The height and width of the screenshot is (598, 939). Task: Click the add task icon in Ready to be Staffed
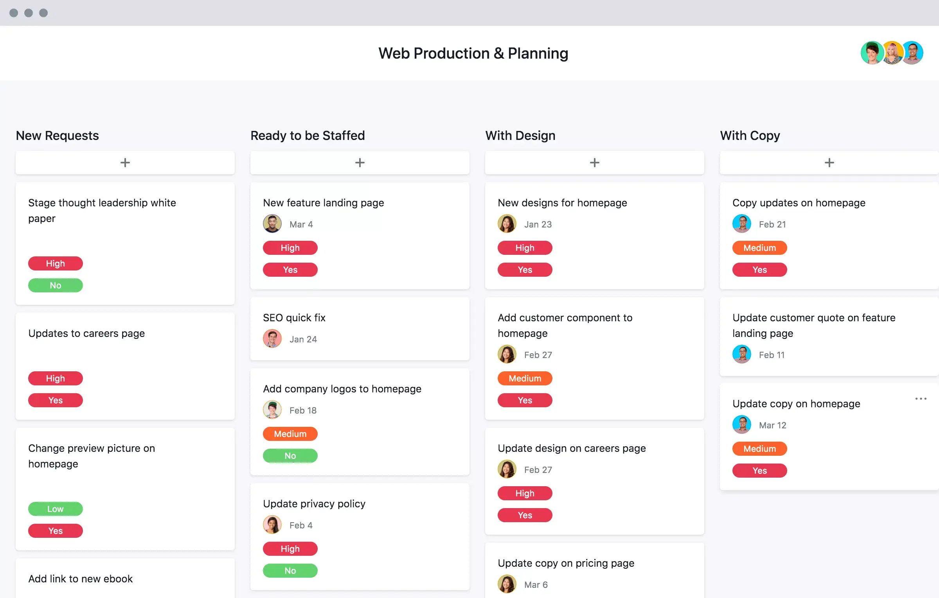(360, 162)
